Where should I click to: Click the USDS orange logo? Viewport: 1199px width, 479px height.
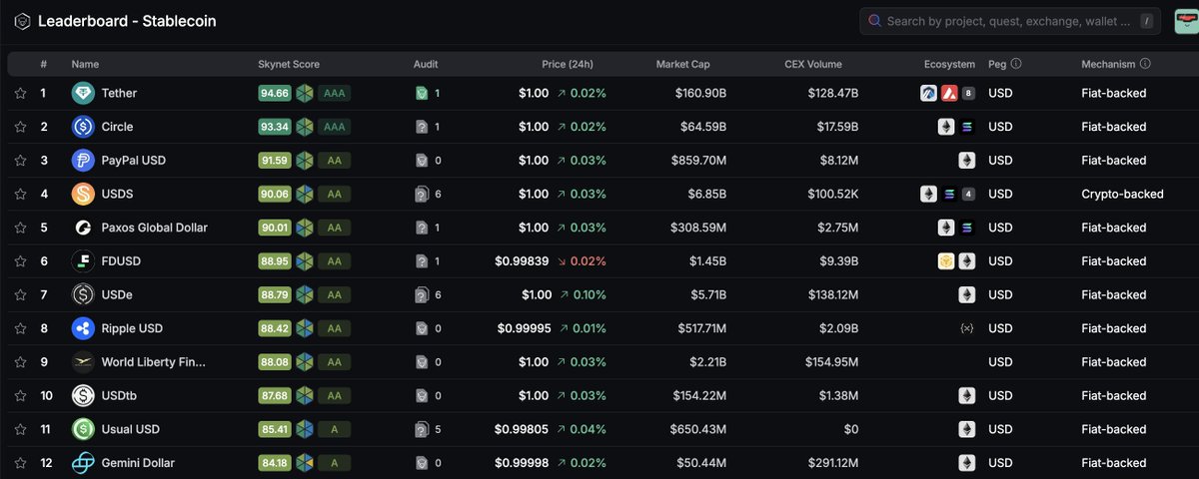tap(83, 194)
